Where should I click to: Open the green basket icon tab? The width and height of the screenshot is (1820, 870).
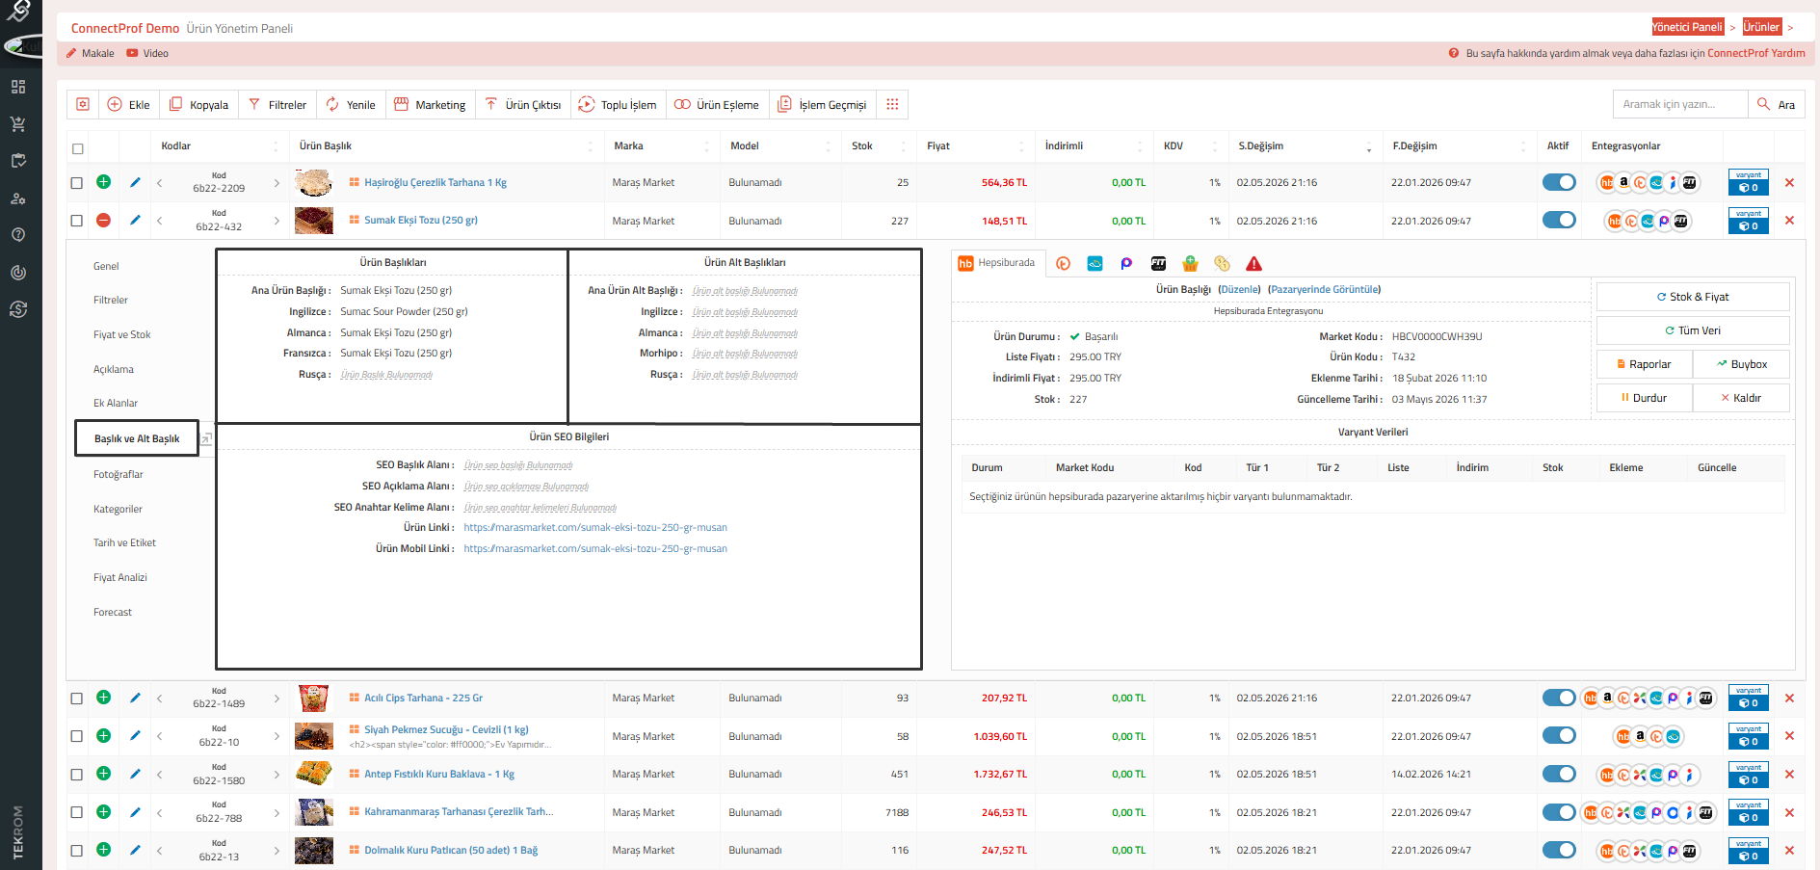pos(1190,263)
